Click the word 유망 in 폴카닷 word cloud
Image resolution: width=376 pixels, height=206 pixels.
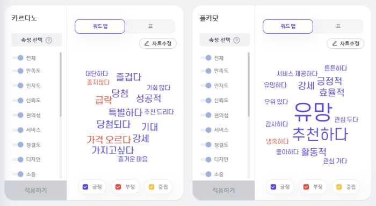(x=313, y=112)
